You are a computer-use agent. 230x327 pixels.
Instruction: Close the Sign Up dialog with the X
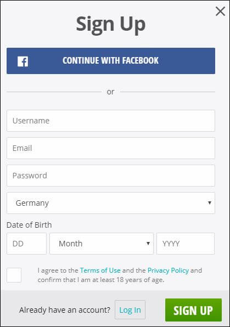coord(220,12)
